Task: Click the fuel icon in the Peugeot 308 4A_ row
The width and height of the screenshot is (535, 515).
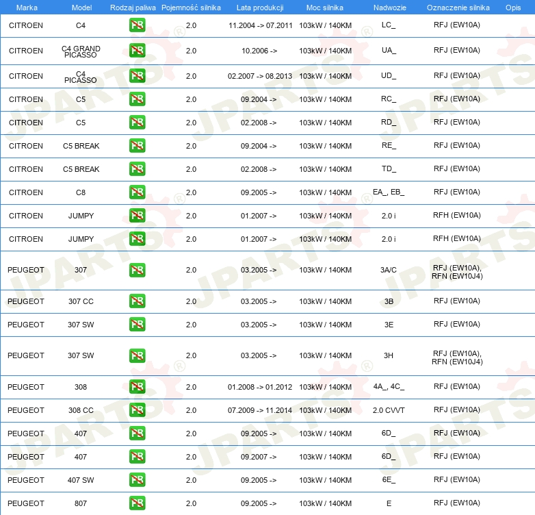Action: click(x=137, y=386)
